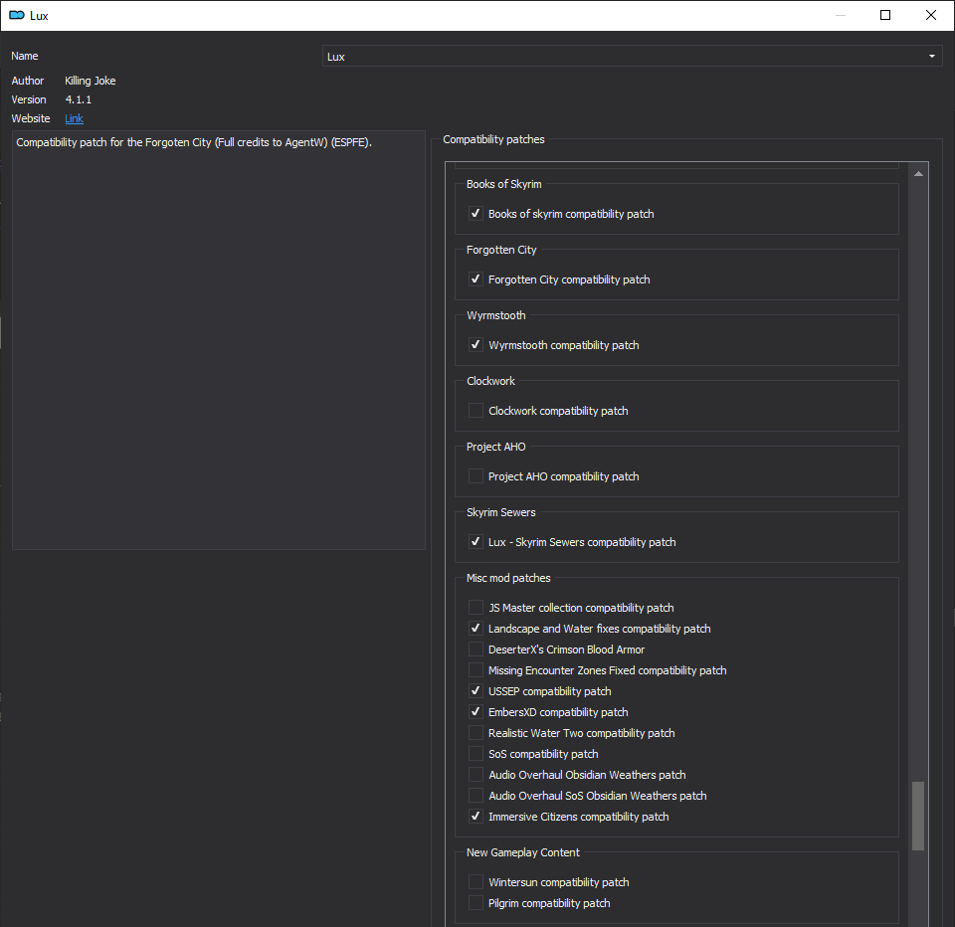This screenshot has height=927, width=955.
Task: Uncheck Immersive Citizens compatibility patch
Action: (476, 817)
